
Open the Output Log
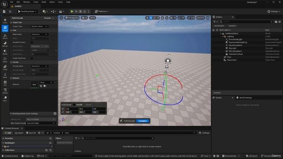coord(27,156)
